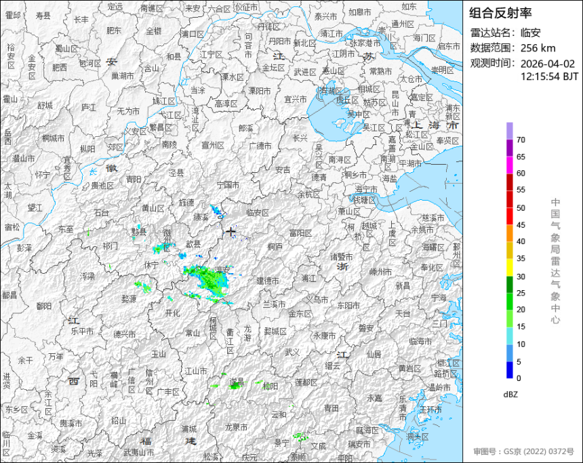This screenshot has width=583, height=463.
Task: Click the 崇明区 map label
Action: pyautogui.click(x=443, y=70)
